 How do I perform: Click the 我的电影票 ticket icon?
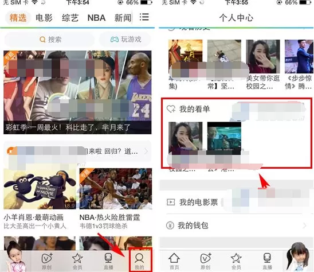[x=171, y=202]
